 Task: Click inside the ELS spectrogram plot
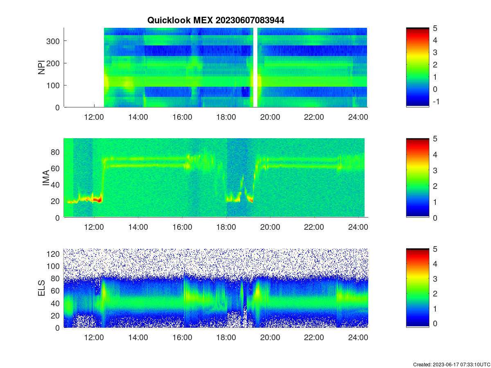click(x=216, y=288)
